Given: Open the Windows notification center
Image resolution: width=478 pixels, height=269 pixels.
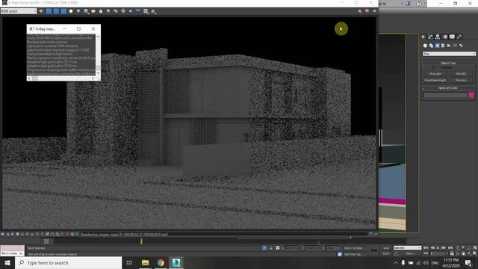Looking at the screenshot, I should click(x=468, y=262).
